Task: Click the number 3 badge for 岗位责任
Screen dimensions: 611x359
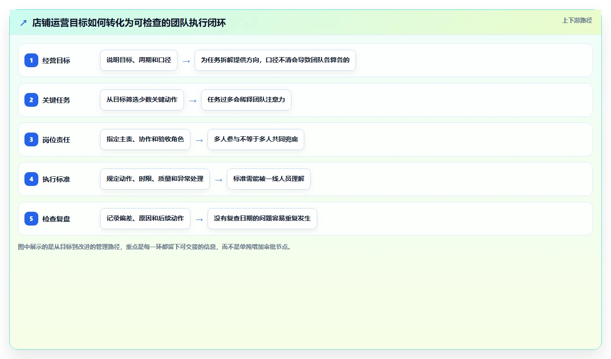Action: coord(31,139)
